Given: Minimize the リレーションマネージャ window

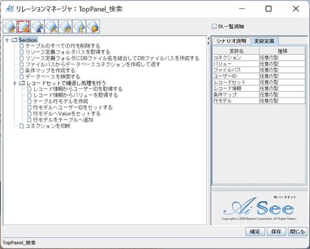Looking at the screenshot, I should click(242, 9).
